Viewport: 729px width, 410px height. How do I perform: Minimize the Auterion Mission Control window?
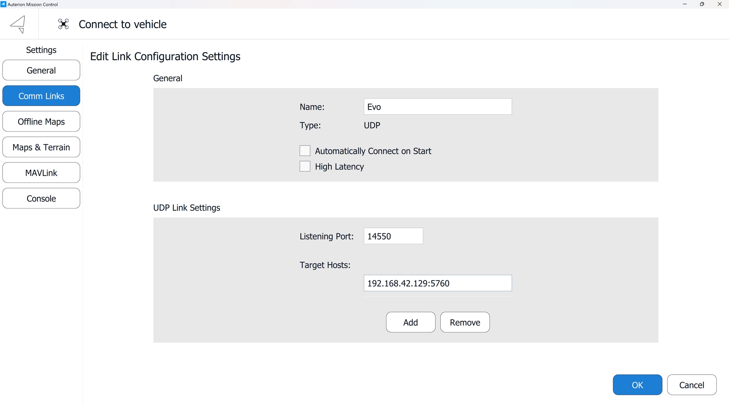pos(685,4)
